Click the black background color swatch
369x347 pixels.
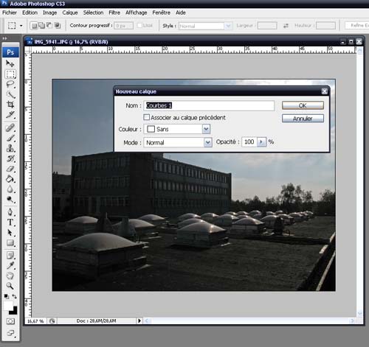click(14, 312)
